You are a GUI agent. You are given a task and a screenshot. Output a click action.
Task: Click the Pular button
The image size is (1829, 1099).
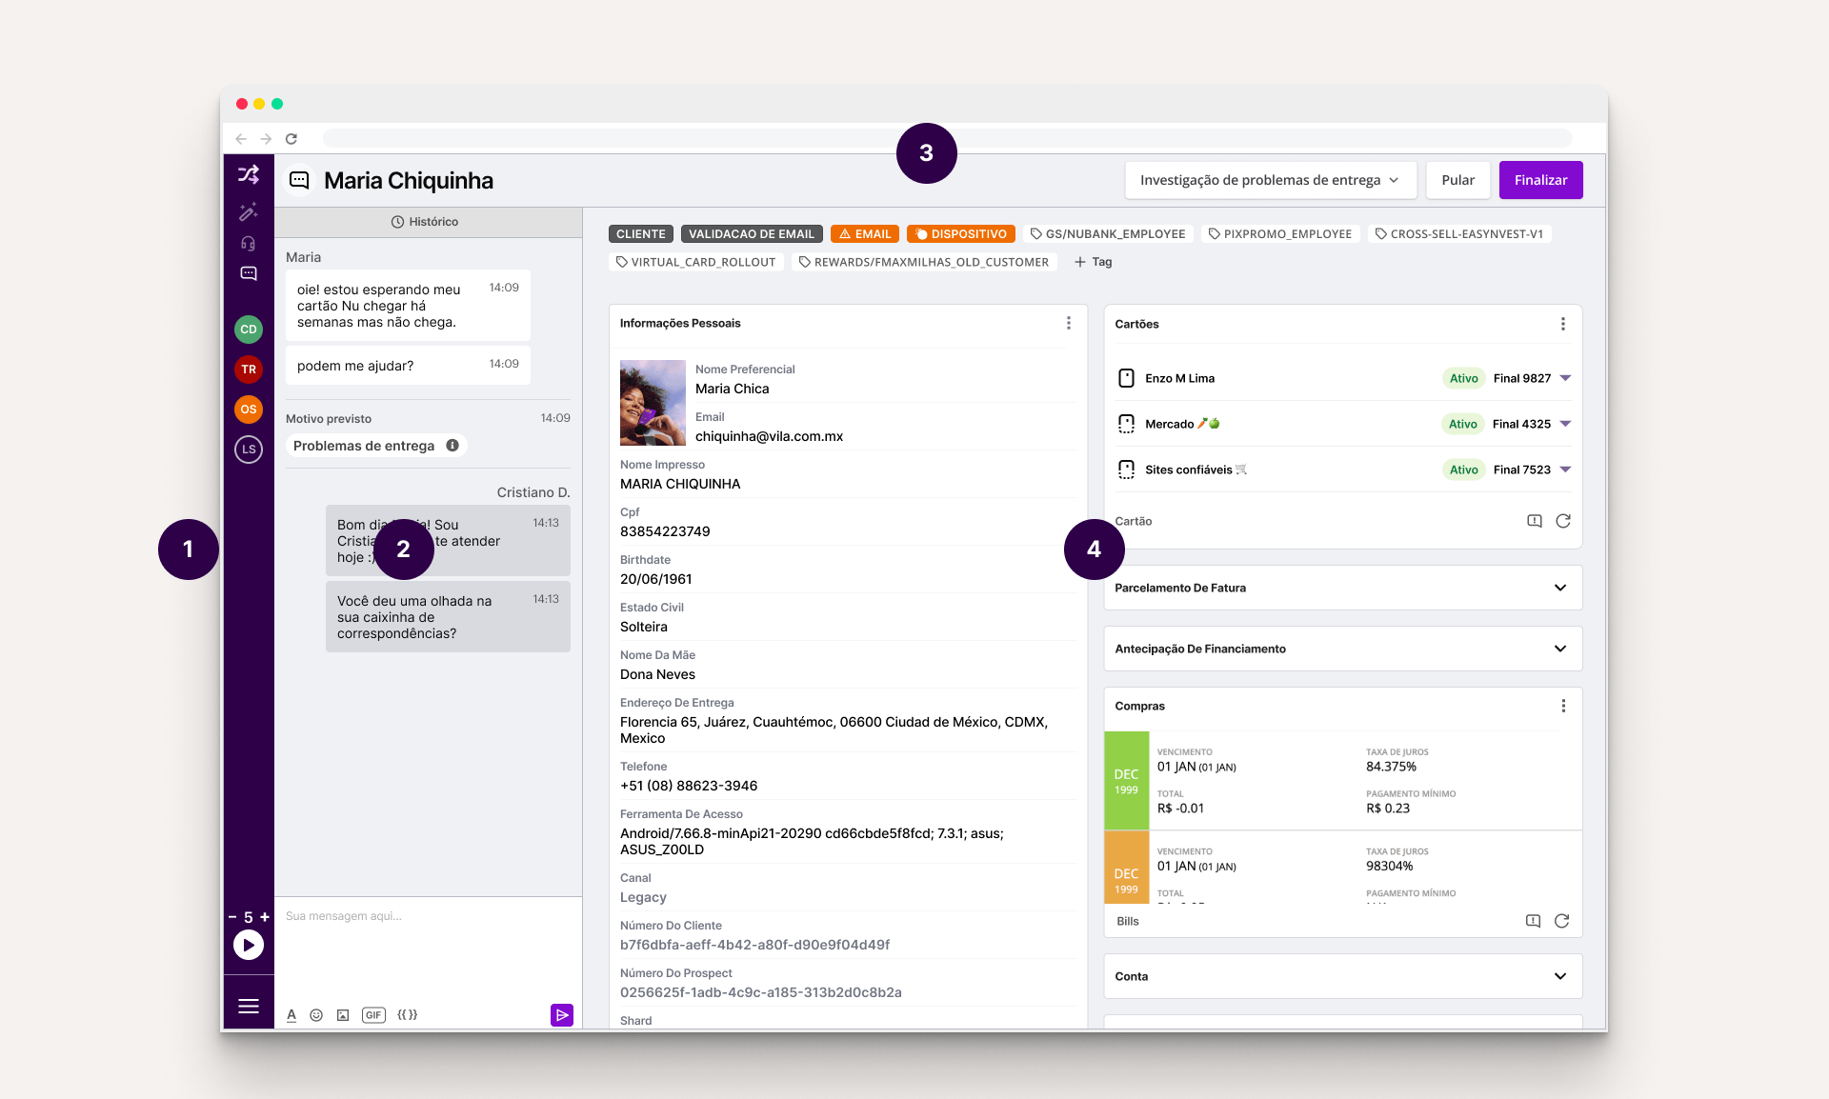click(x=1457, y=180)
